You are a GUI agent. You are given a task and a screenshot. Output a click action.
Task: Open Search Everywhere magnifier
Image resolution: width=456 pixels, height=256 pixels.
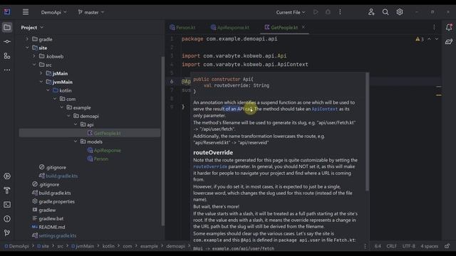point(385,12)
